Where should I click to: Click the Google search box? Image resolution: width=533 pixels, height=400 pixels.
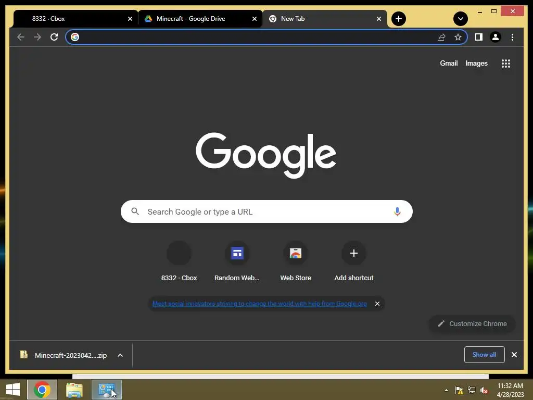[266, 211]
